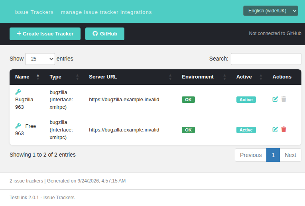Click Showing 1 to 2 of 2 entries text
The image size is (305, 206).
[43, 155]
